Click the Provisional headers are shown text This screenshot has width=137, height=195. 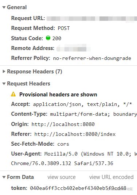[x=58, y=95]
